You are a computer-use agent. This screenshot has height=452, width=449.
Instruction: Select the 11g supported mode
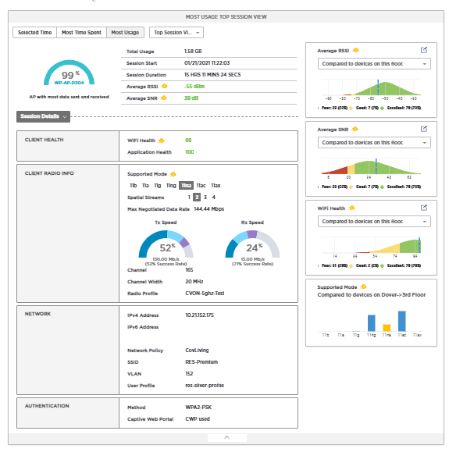point(158,185)
